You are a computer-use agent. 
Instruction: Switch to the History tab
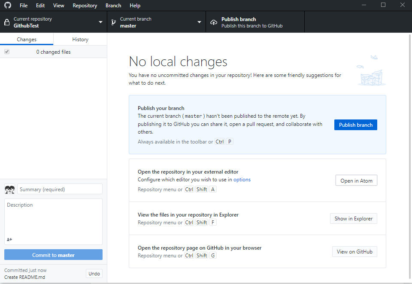[80, 40]
